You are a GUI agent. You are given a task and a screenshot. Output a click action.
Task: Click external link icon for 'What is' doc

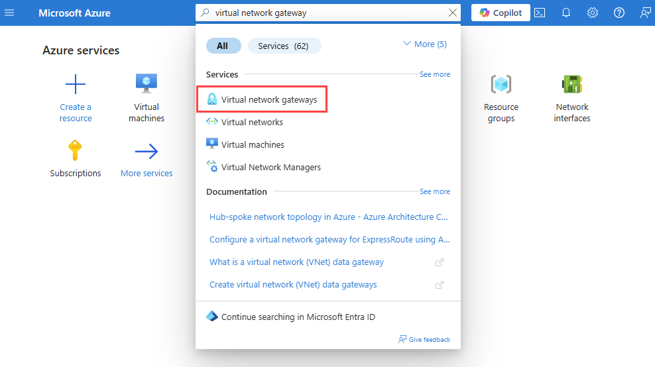pos(440,262)
